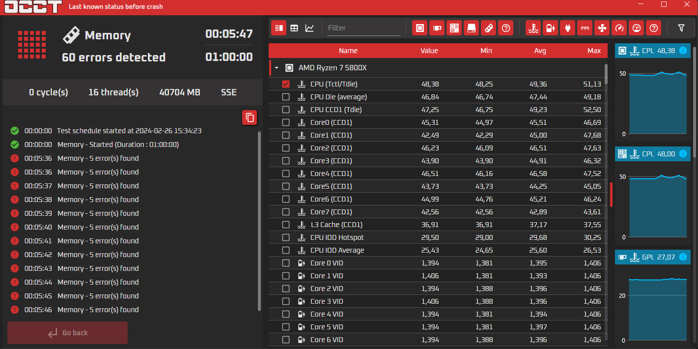
Task: Open info for the CPL 48,00 graph
Action: 683,154
